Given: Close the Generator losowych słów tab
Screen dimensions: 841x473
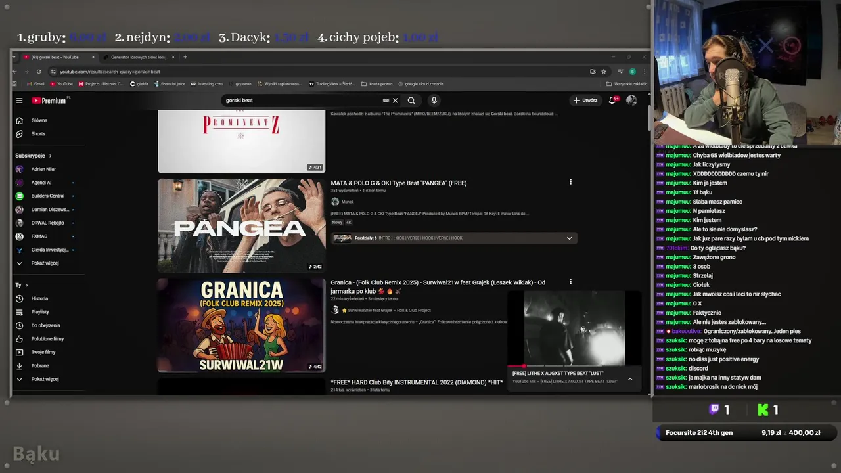Looking at the screenshot, I should pyautogui.click(x=173, y=57).
